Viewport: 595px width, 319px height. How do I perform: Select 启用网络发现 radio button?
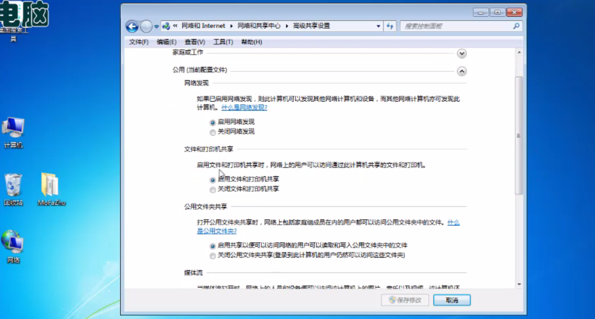click(x=212, y=123)
